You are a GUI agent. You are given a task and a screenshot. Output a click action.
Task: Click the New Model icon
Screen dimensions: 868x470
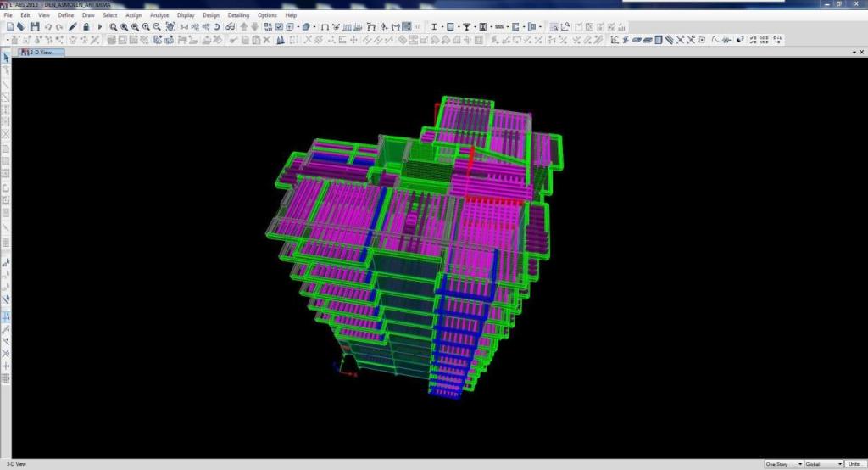[9, 27]
